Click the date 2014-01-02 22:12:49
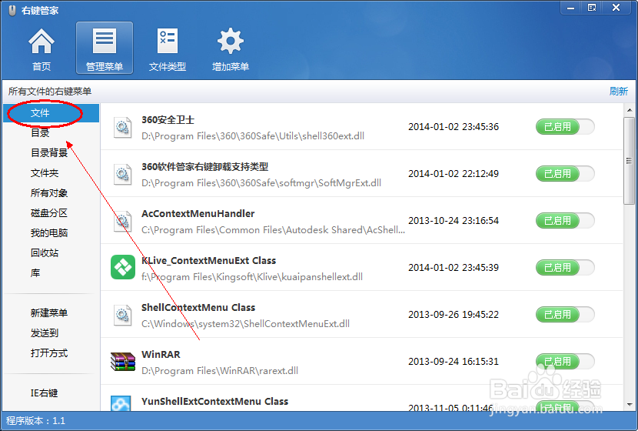 pyautogui.click(x=454, y=173)
